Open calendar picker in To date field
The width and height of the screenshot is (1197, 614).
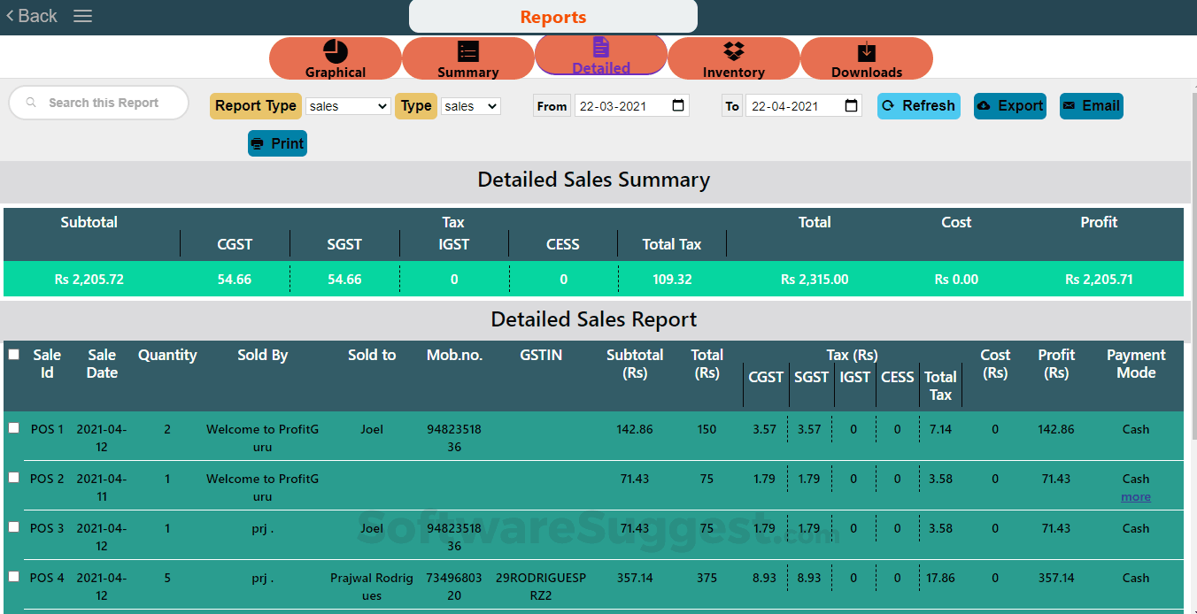[x=851, y=106]
